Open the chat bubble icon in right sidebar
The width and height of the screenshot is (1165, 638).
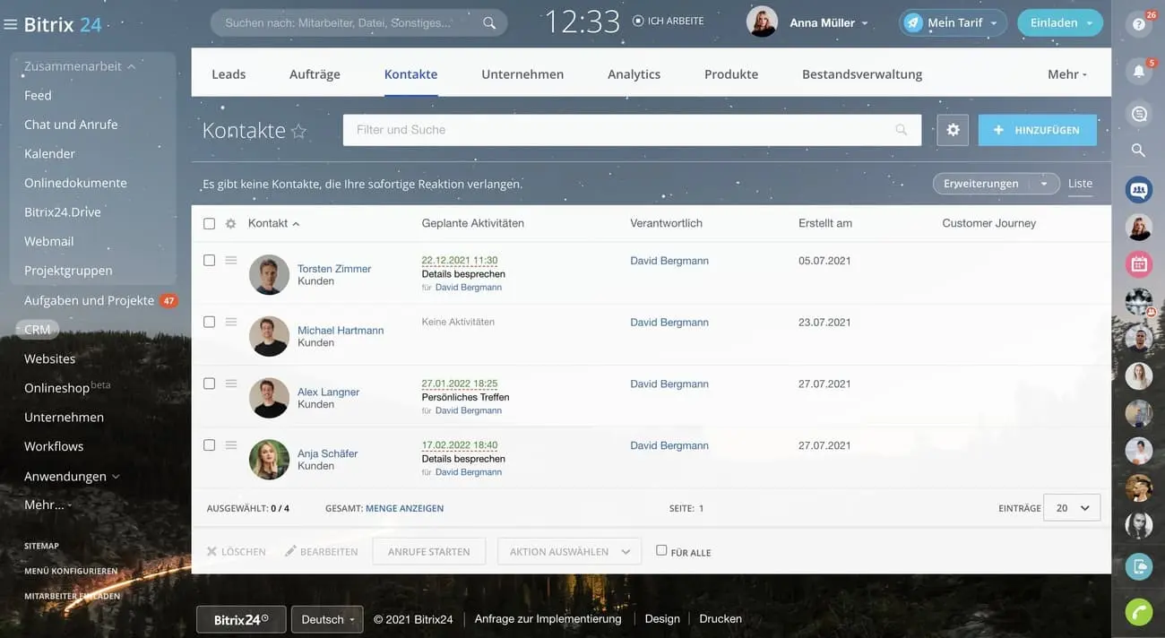[x=1139, y=114]
